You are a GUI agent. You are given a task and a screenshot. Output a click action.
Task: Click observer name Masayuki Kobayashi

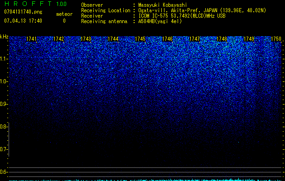tap(163, 5)
